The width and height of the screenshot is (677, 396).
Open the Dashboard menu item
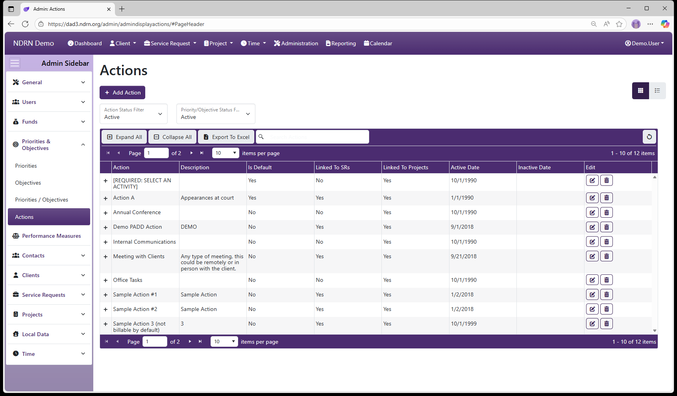[85, 43]
